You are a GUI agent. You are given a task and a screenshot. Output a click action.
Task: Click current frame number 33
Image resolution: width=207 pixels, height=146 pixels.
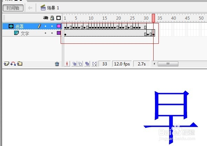point(105,64)
